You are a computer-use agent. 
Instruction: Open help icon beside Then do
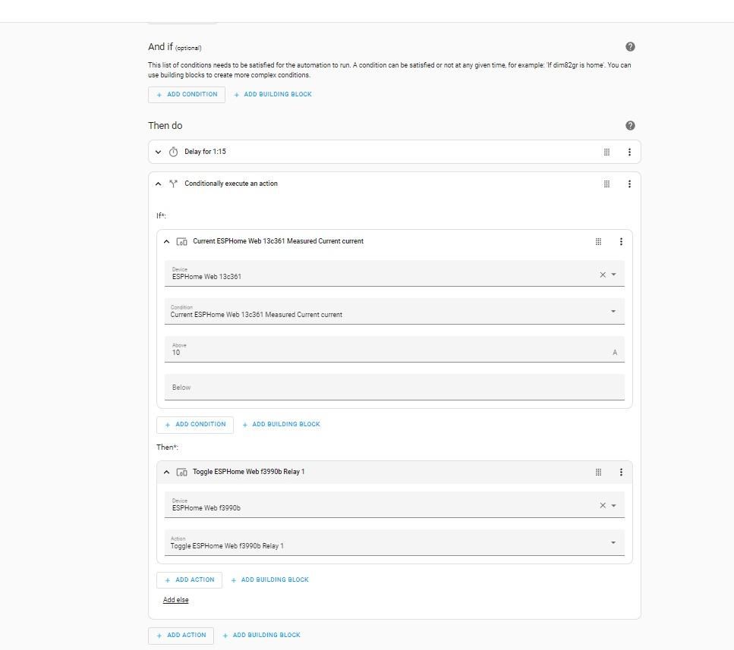[x=630, y=125]
